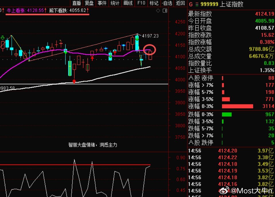The image size is (275, 197).
Task: Click the 牛上看涨 4128.55 indicator label
Action: point(27,11)
